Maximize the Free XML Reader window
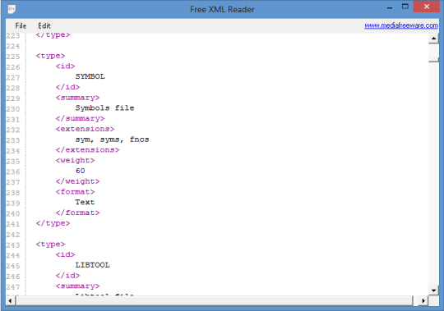This screenshot has height=311, width=444. tap(405, 7)
